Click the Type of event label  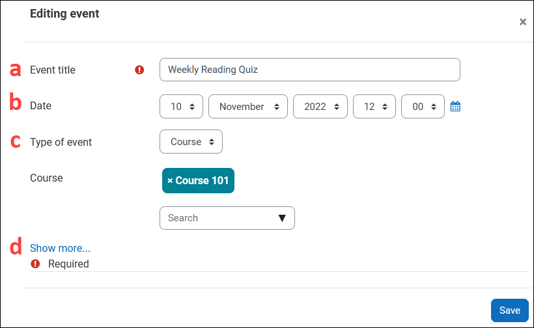pyautogui.click(x=61, y=142)
